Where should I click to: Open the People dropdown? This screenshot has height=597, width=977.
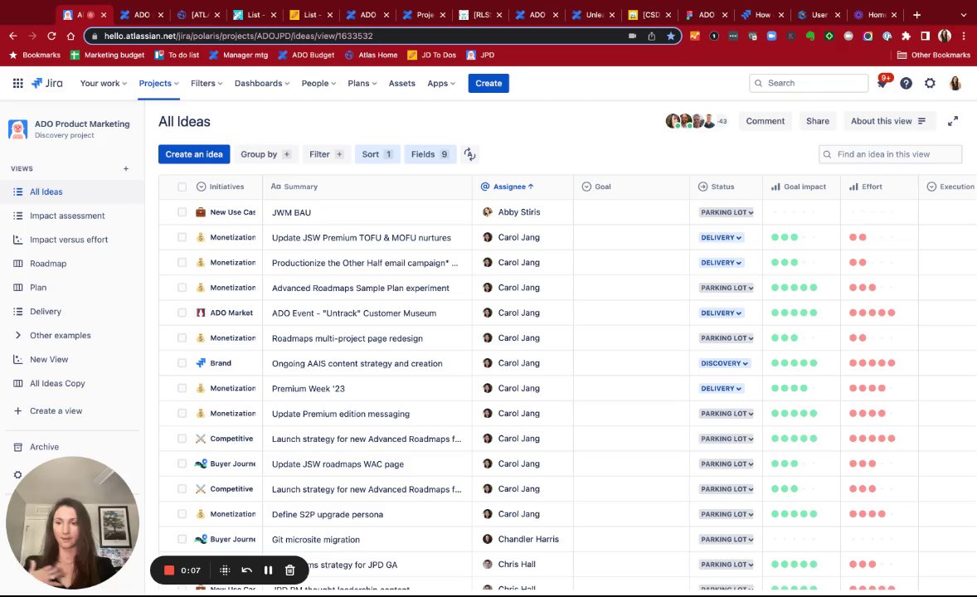click(318, 83)
